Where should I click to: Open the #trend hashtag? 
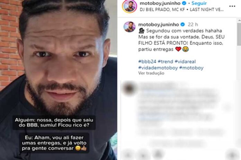(x=166, y=61)
